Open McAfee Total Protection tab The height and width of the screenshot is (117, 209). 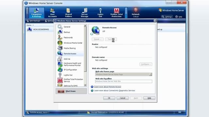[116, 13]
